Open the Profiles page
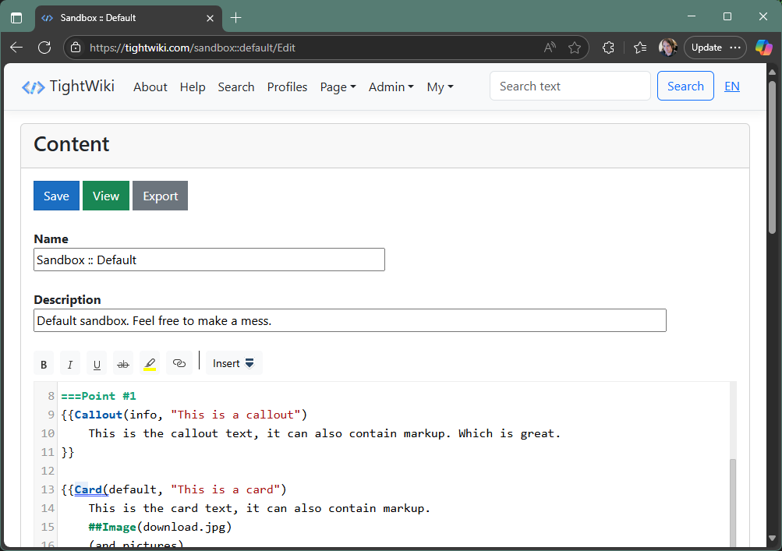The width and height of the screenshot is (782, 551). (287, 87)
